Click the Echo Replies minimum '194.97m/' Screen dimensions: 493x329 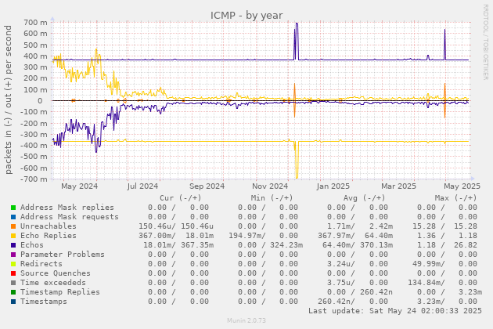coord(247,236)
